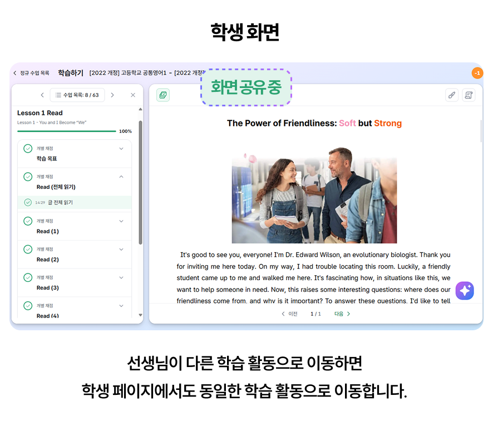
Task: Click the orange -1 notification badge
Action: [x=477, y=73]
